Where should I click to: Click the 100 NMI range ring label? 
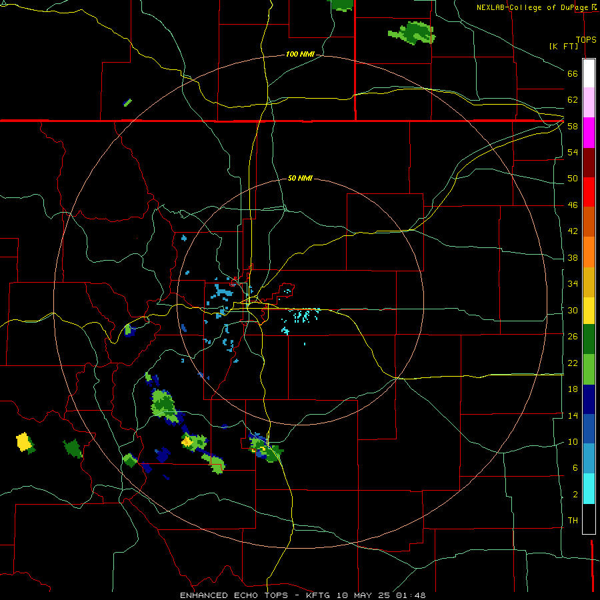tap(300, 54)
